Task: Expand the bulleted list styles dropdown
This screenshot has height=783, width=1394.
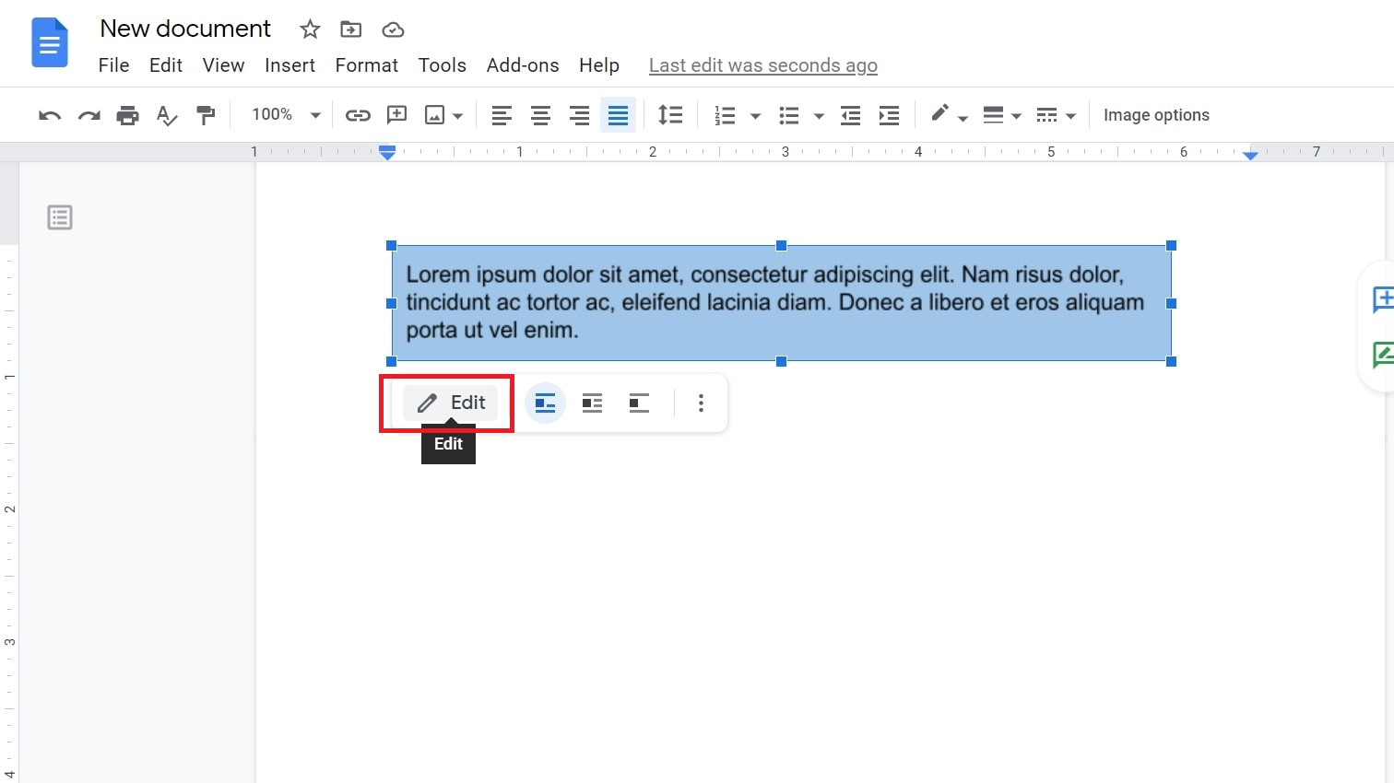Action: pyautogui.click(x=817, y=114)
